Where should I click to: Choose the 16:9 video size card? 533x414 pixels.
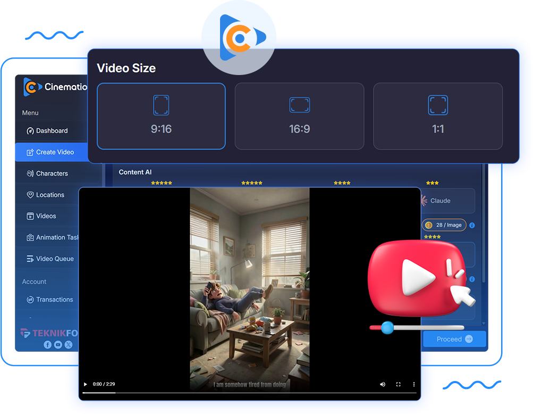click(x=299, y=116)
